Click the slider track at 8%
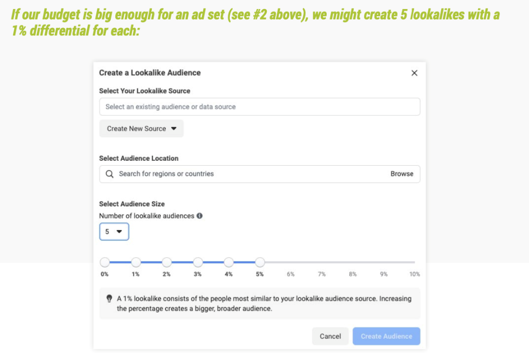Image resolution: width=529 pixels, height=353 pixels. tap(353, 262)
